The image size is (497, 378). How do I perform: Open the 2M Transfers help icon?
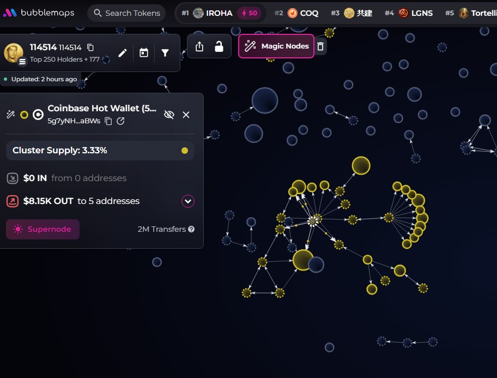pos(191,229)
